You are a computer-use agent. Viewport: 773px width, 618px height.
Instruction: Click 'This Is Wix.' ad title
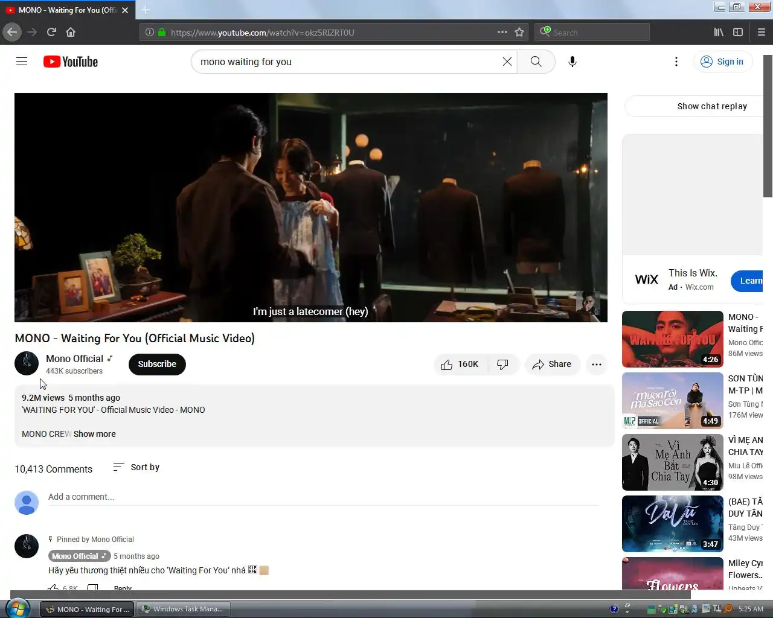click(693, 273)
